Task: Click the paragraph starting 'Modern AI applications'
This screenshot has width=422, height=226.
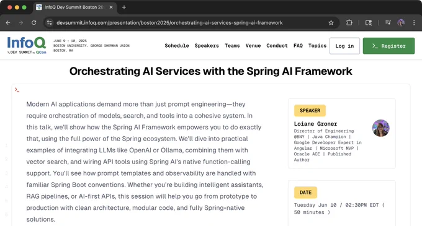Action: pos(145,162)
